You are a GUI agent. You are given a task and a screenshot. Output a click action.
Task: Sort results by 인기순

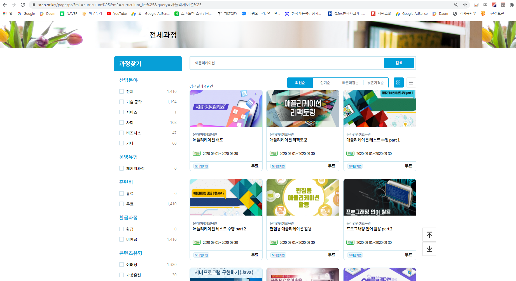tap(325, 83)
